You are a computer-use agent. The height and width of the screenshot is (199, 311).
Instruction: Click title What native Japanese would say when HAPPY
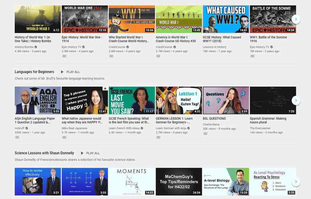click(82, 120)
